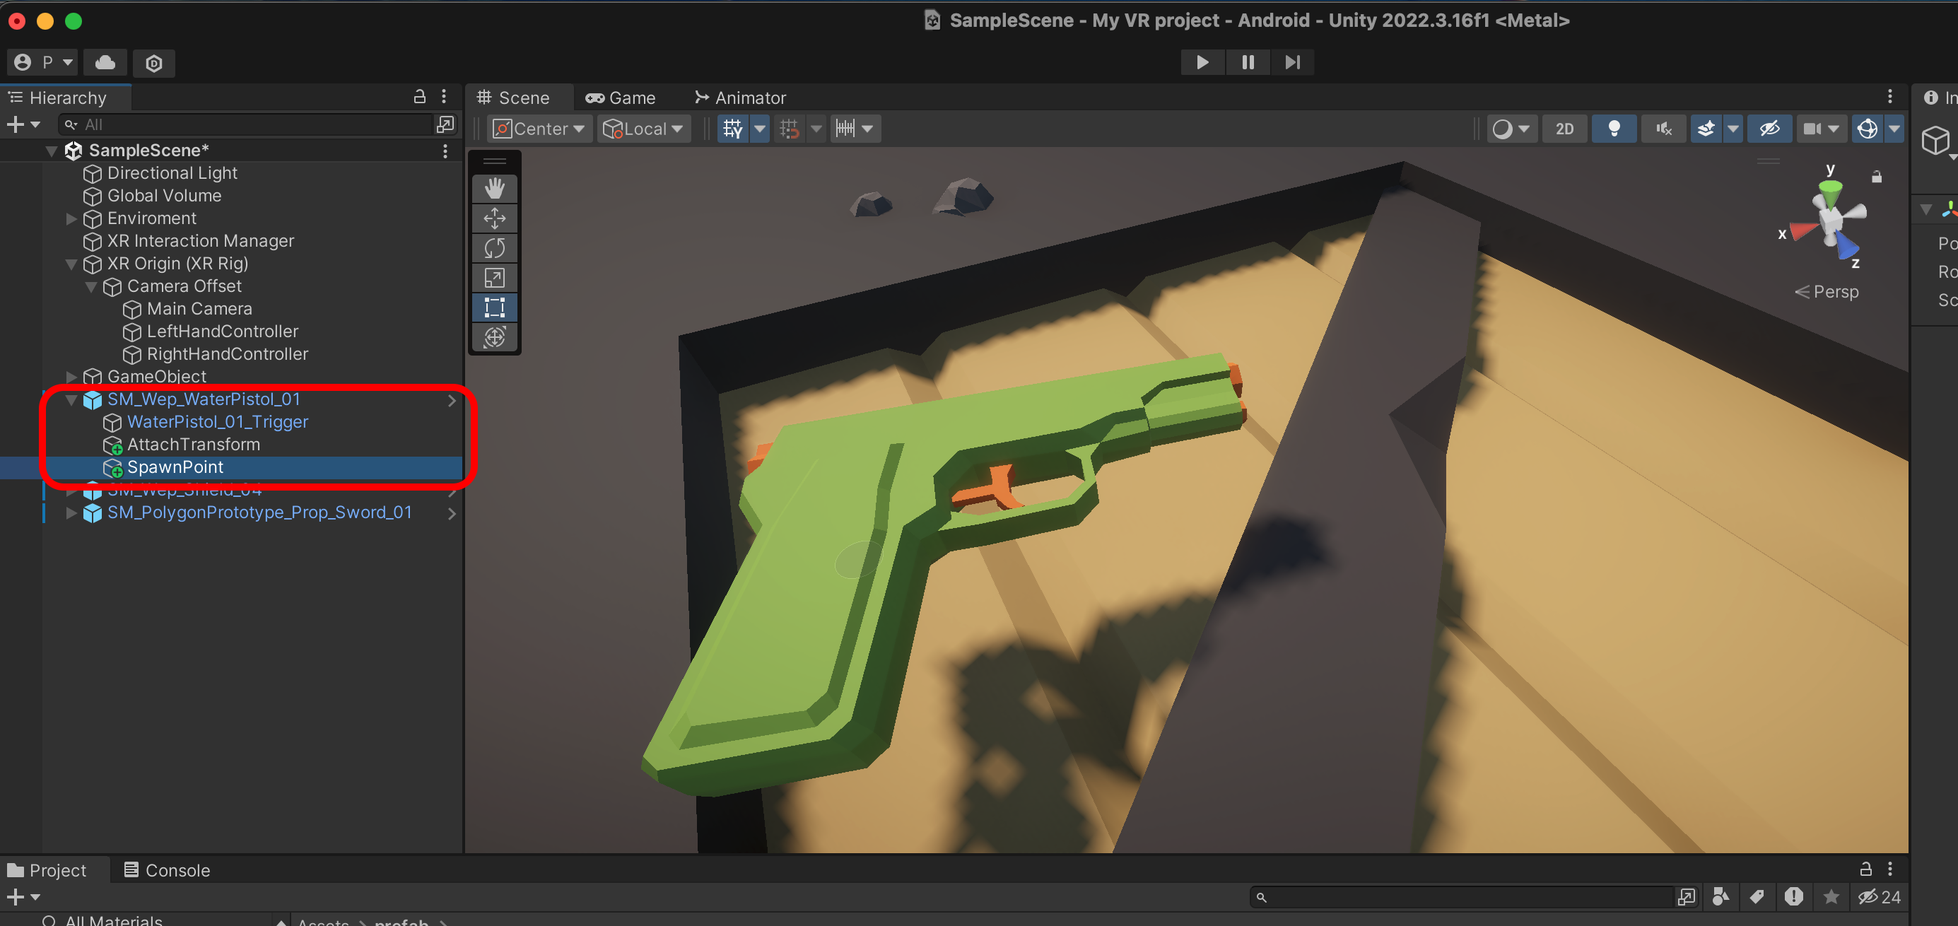Click the Step frame button
Viewport: 1958px width, 926px height.
click(1292, 62)
